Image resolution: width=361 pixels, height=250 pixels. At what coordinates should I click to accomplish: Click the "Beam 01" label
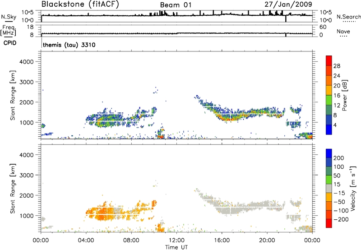[176, 5]
